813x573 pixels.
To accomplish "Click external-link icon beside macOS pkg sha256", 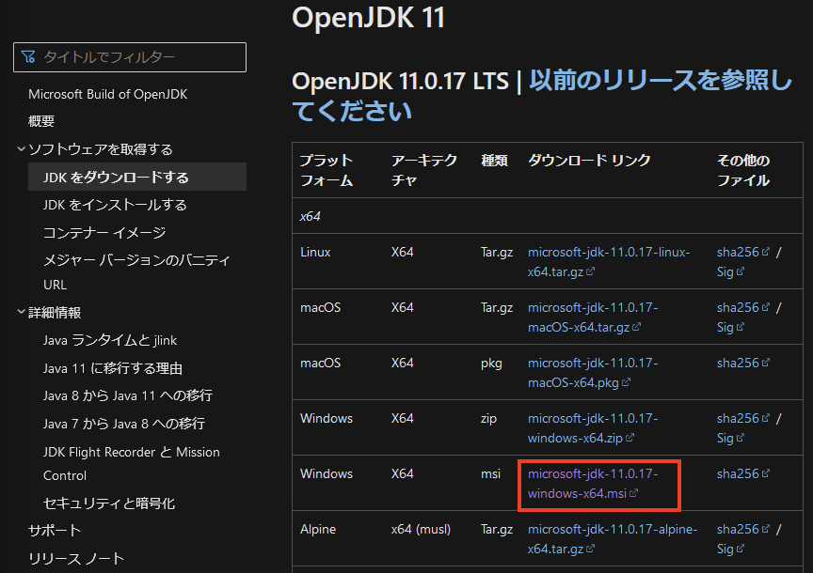I will (x=765, y=363).
